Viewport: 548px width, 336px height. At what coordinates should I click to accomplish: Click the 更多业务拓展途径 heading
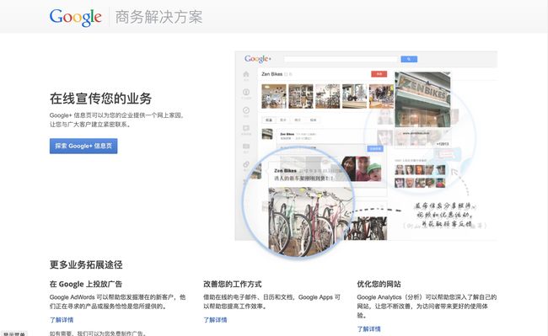pyautogui.click(x=86, y=264)
